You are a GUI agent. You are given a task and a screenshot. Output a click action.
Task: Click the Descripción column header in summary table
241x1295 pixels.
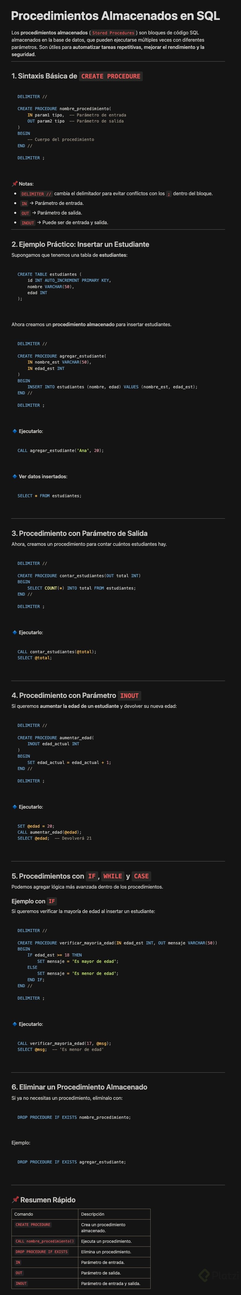(x=92, y=1214)
